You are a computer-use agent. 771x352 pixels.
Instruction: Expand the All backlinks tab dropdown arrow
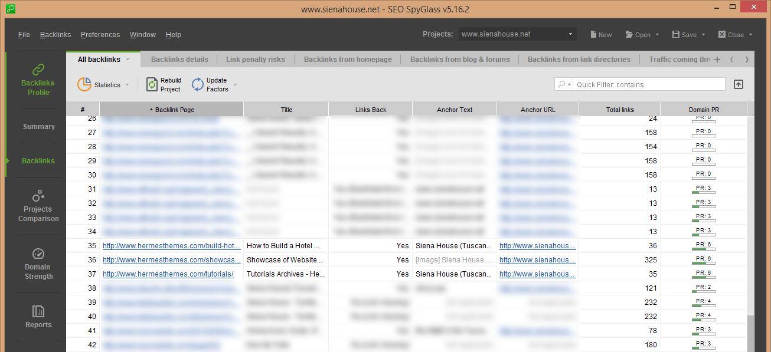tap(128, 60)
